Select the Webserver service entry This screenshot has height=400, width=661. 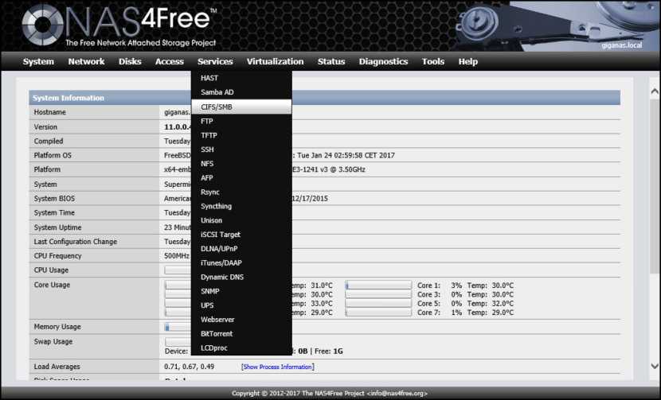(x=217, y=320)
